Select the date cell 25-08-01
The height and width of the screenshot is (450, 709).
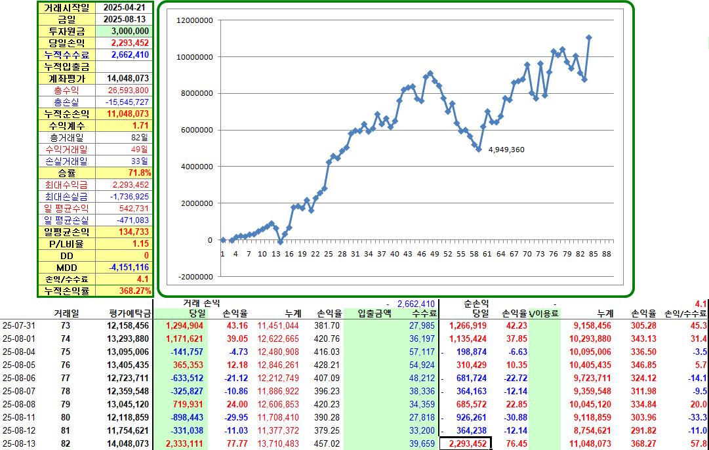(18, 338)
